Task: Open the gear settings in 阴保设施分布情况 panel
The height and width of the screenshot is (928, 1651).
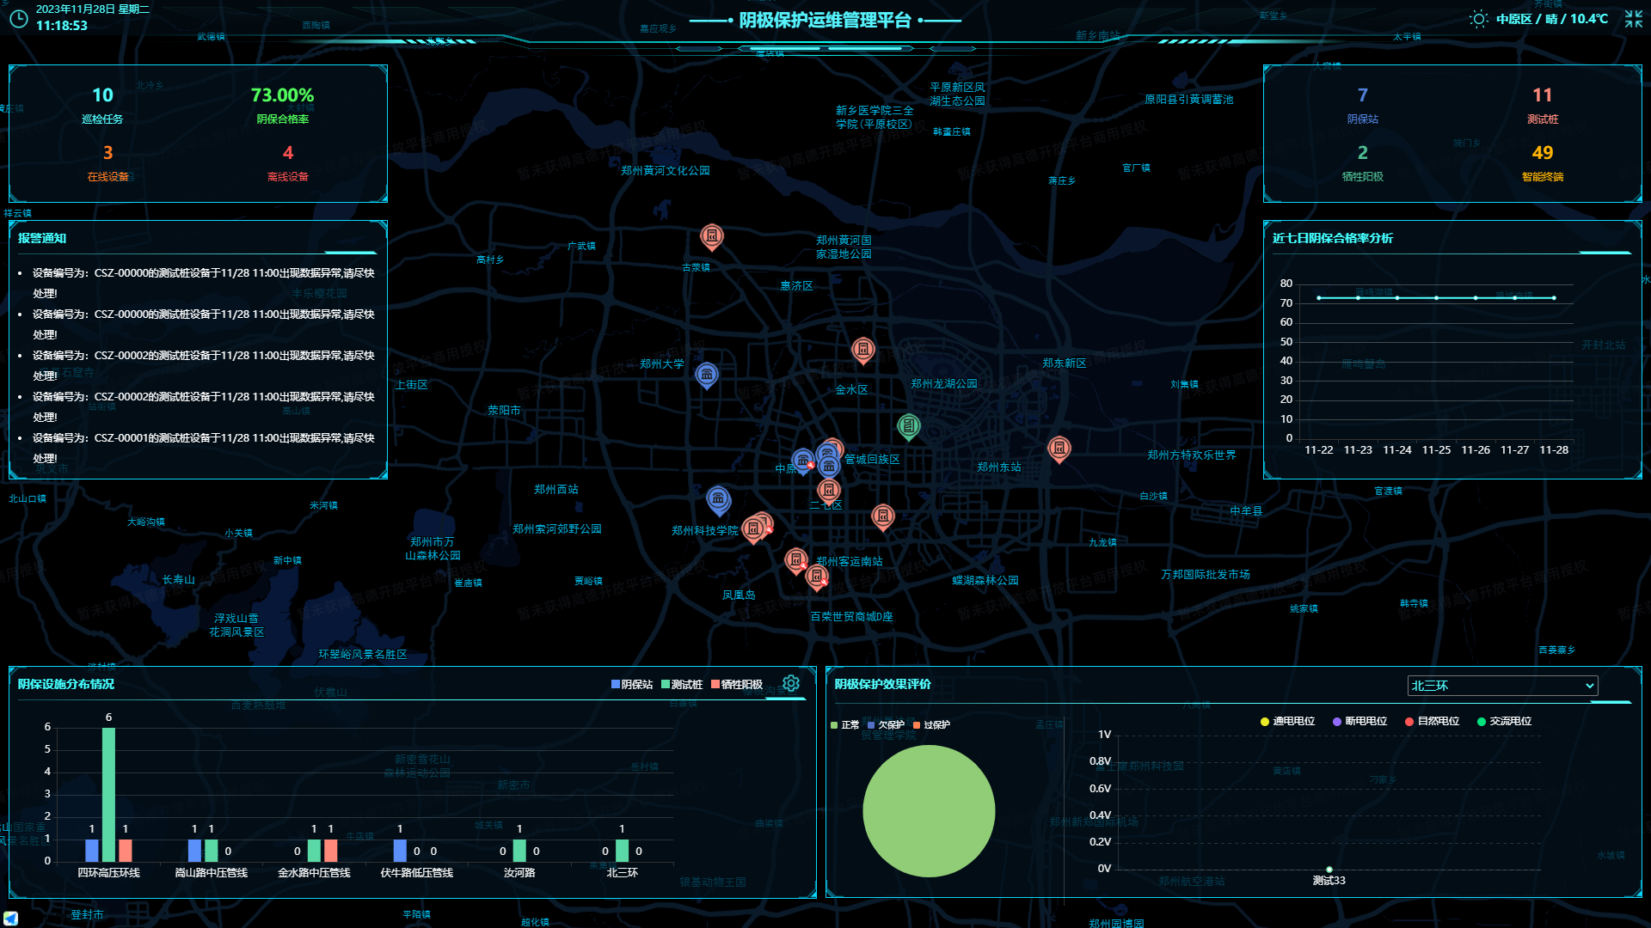Action: (x=791, y=683)
